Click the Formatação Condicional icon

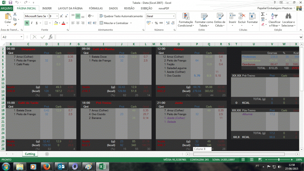[186, 17]
